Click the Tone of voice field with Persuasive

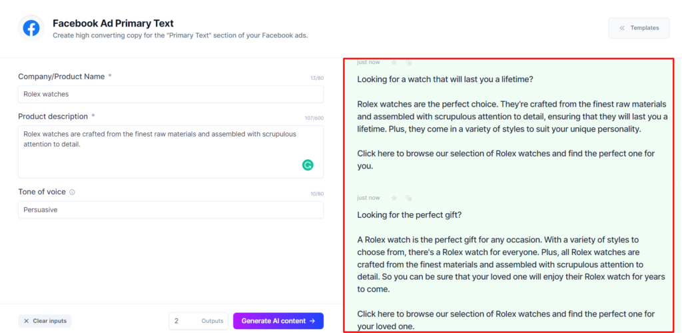(x=170, y=210)
